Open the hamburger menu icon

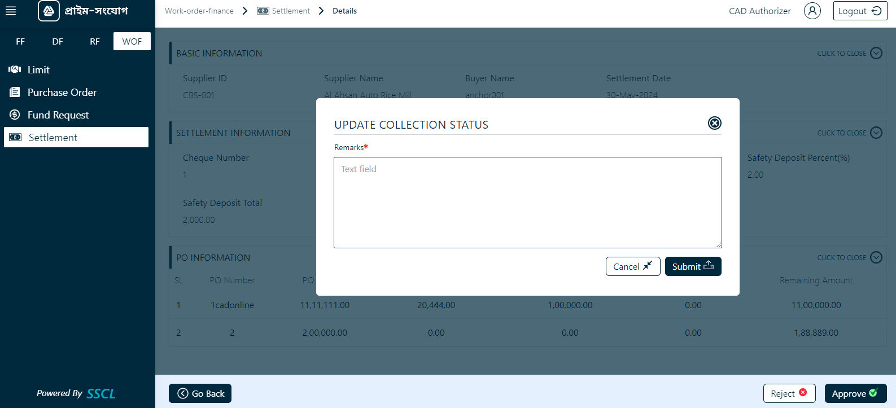(x=11, y=11)
